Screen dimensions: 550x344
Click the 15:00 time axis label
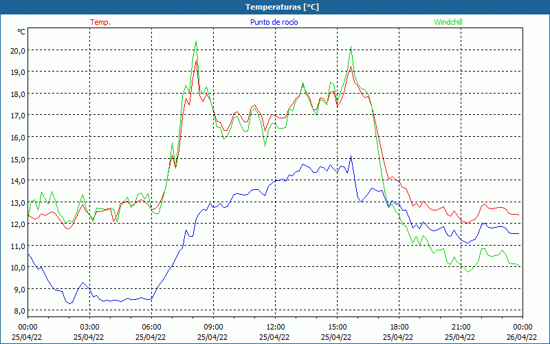tap(337, 327)
